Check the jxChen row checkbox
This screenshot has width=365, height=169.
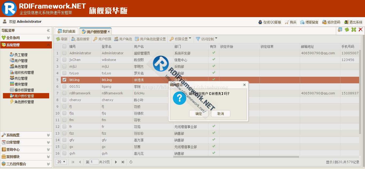(x=64, y=60)
